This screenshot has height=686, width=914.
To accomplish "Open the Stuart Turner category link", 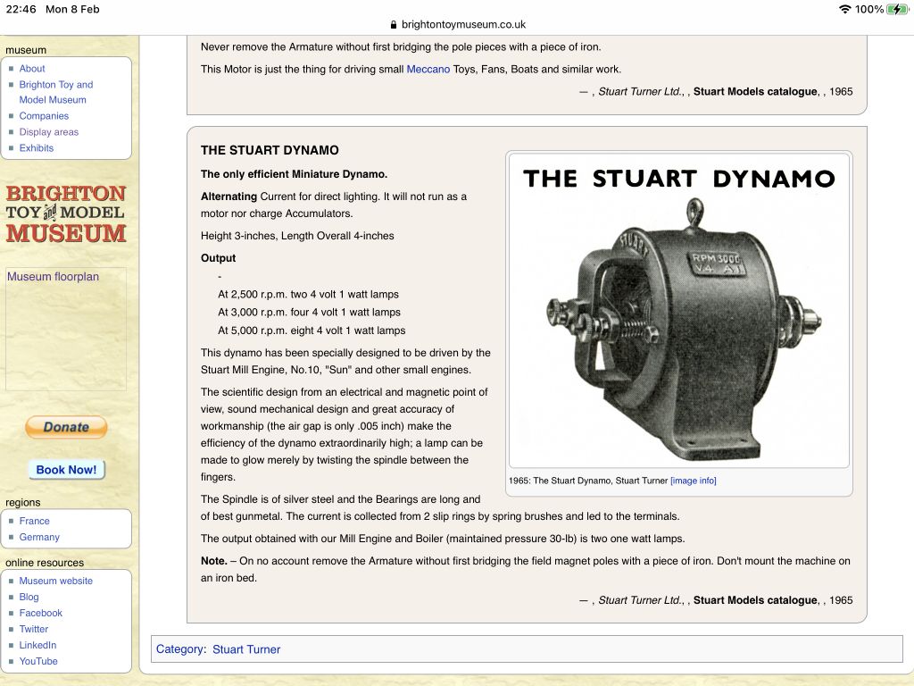I will coord(246,649).
